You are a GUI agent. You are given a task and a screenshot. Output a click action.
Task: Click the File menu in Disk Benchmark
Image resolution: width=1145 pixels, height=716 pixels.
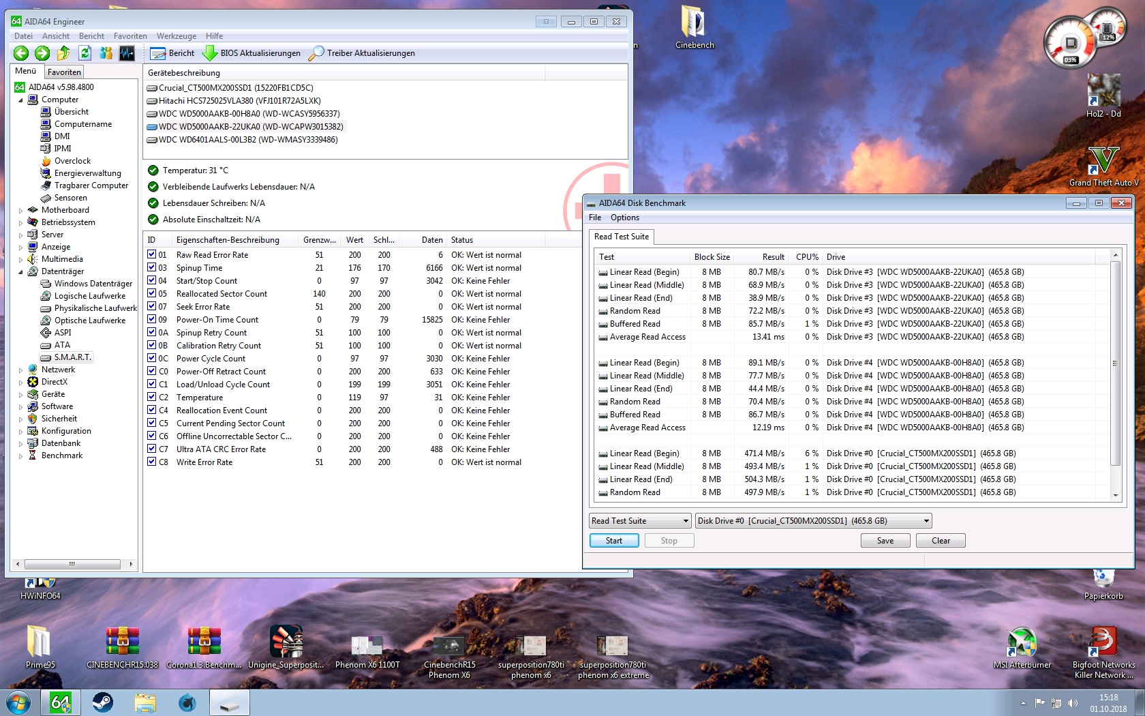point(595,218)
